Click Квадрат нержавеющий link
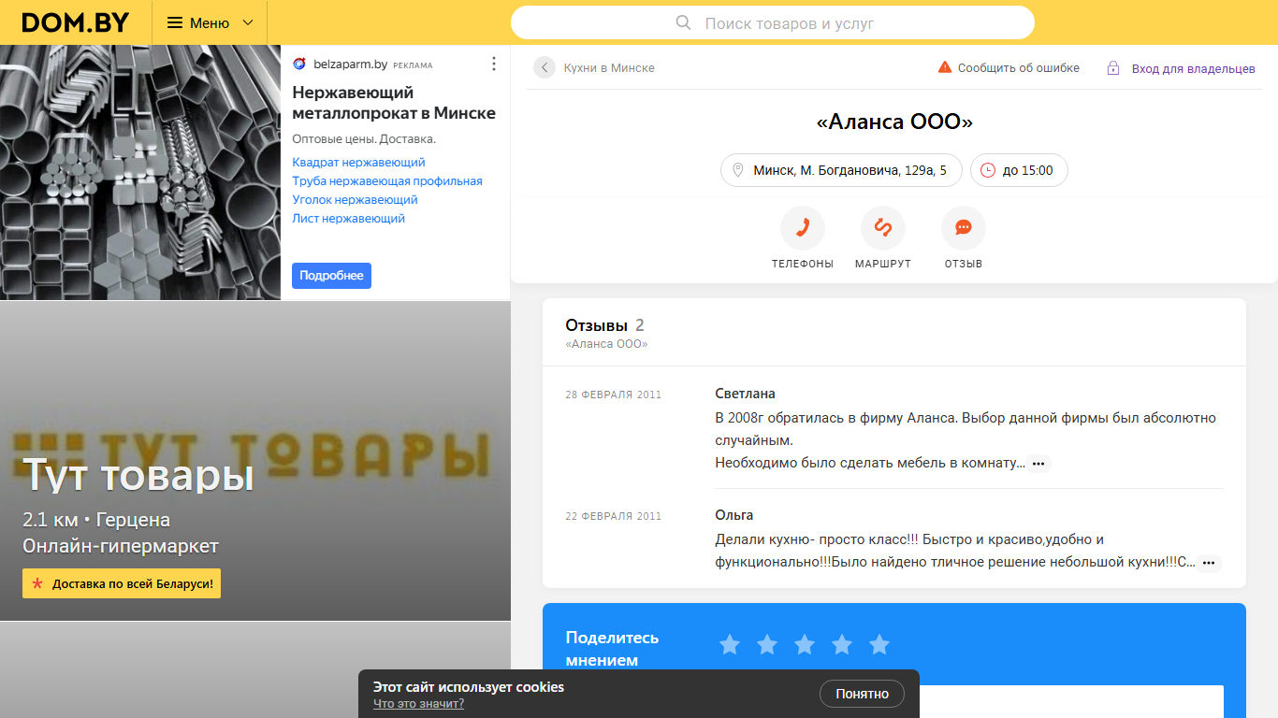 coord(358,163)
